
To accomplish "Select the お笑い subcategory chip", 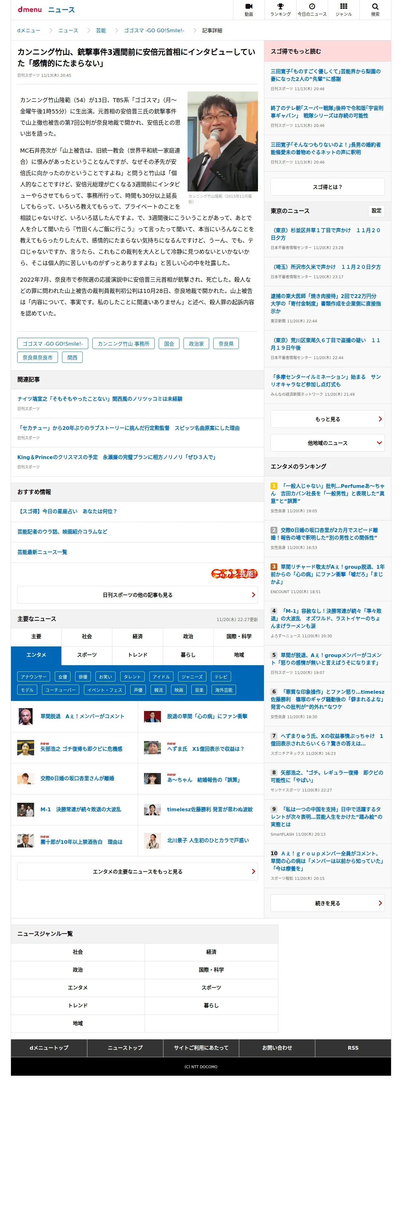I will point(105,677).
